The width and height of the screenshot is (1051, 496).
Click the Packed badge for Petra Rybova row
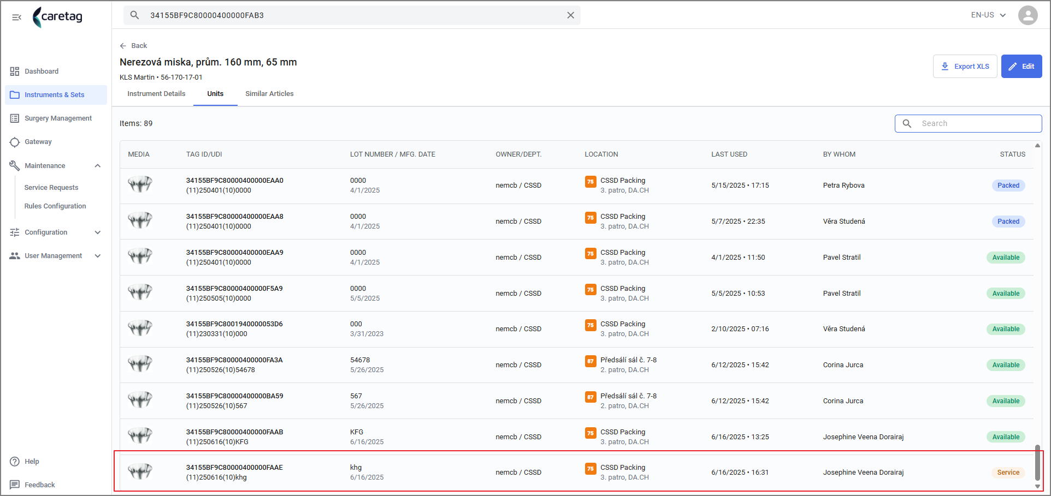point(1008,186)
